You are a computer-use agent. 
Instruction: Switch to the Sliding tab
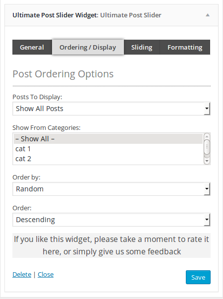click(x=142, y=47)
